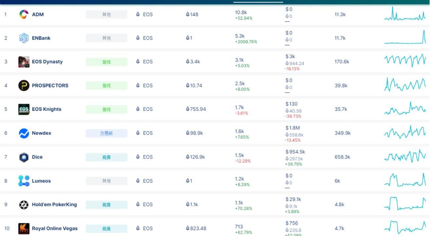Open the EOS Dynasty game thumbnail
430x236 pixels.
coord(24,62)
